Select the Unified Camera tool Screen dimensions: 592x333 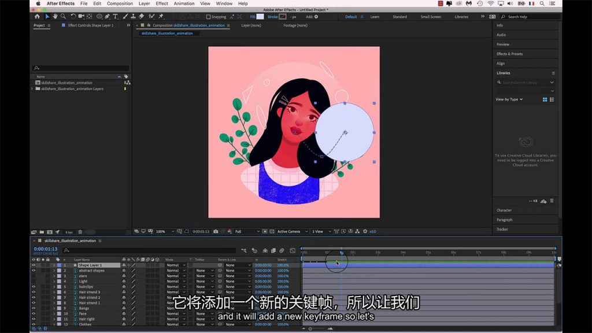(x=81, y=17)
